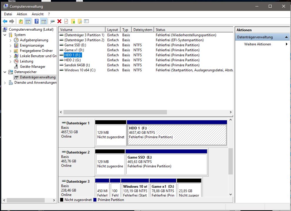Click the connect drive toolbar icon
Image resolution: width=291 pixels, height=211 pixels.
click(x=53, y=22)
